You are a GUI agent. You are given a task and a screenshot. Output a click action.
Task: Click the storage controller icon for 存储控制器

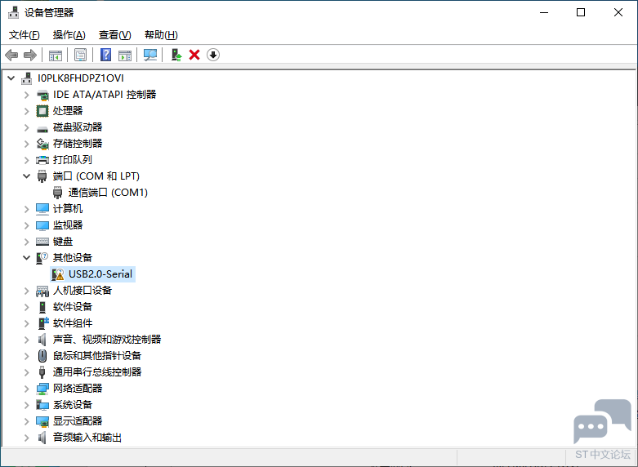[42, 144]
